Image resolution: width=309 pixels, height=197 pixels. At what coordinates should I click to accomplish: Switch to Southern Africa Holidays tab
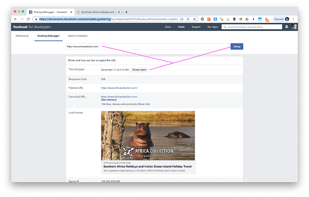click(x=98, y=12)
